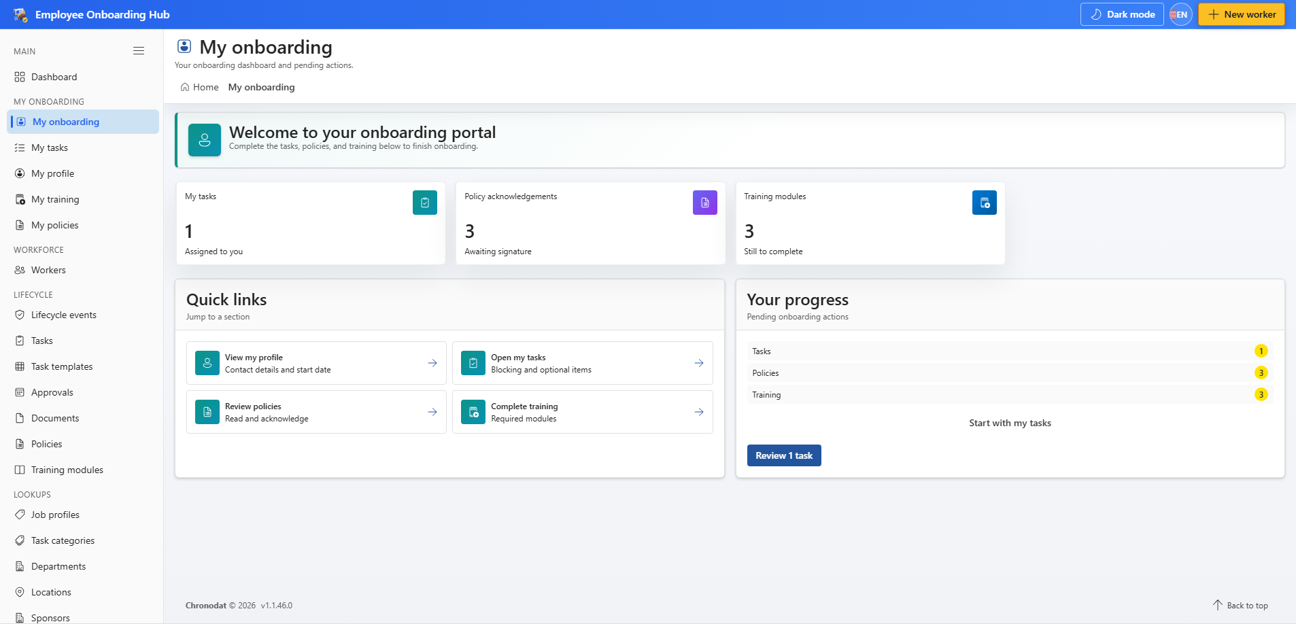Click the page title My onboarding icon
This screenshot has height=624, width=1296.
pyautogui.click(x=184, y=46)
